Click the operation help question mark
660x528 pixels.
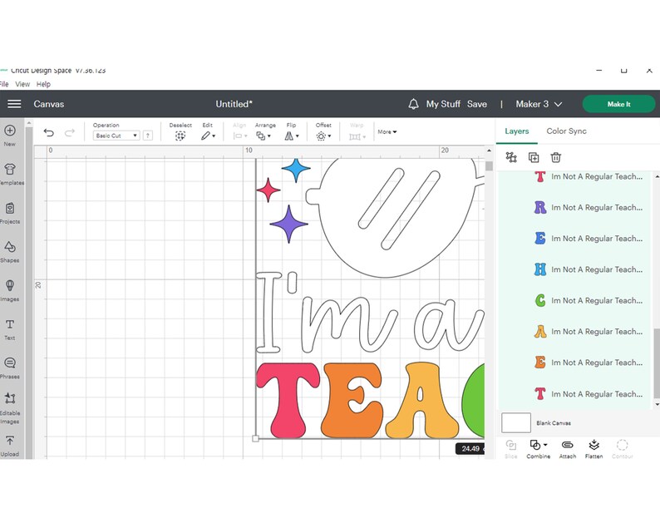tap(148, 136)
